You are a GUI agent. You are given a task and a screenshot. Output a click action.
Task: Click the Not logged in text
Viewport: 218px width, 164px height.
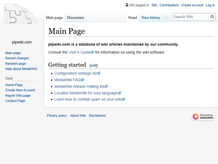click(x=139, y=5)
